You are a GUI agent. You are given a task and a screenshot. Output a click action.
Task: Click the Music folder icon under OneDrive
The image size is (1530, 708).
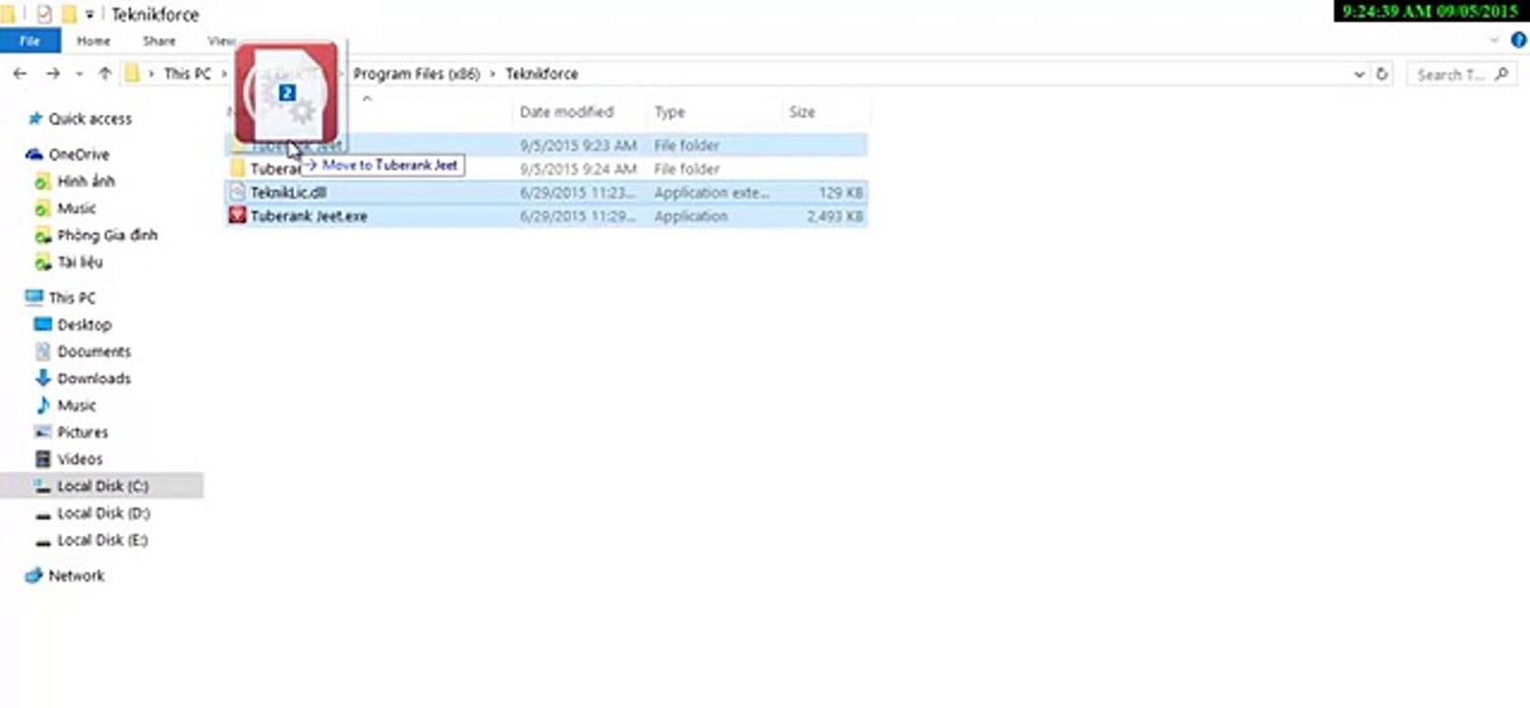pyautogui.click(x=42, y=208)
